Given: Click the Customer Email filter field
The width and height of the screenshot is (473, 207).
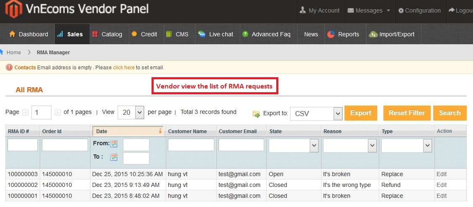Looking at the screenshot, I should [x=242, y=145].
